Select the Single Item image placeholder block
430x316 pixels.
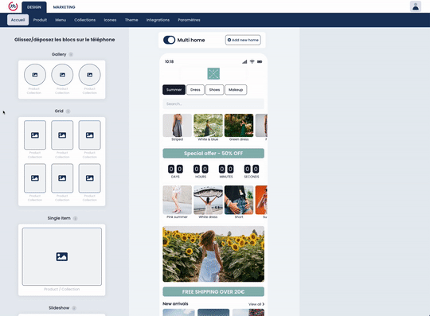(x=62, y=256)
